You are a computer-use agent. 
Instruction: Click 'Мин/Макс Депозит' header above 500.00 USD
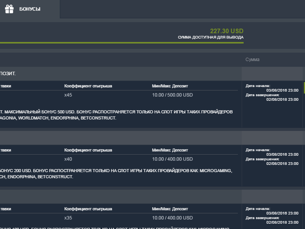point(170,86)
